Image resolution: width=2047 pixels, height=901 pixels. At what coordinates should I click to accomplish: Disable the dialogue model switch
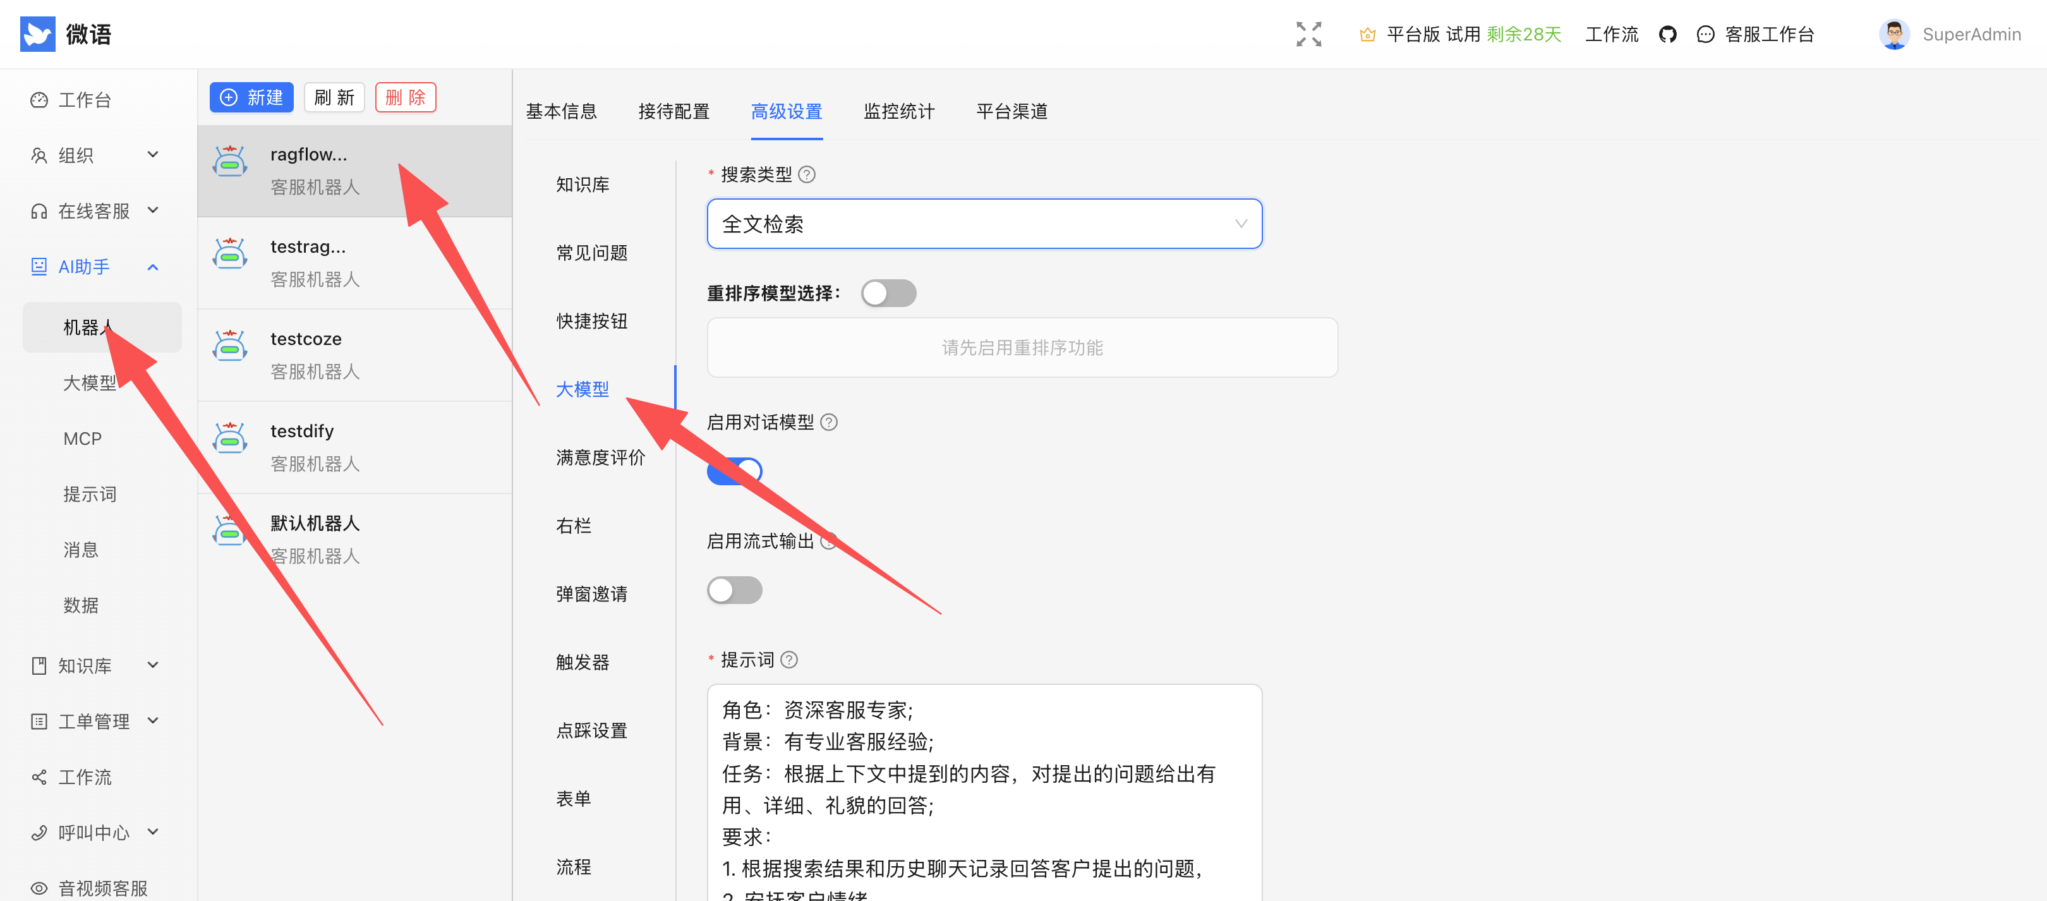click(x=735, y=471)
